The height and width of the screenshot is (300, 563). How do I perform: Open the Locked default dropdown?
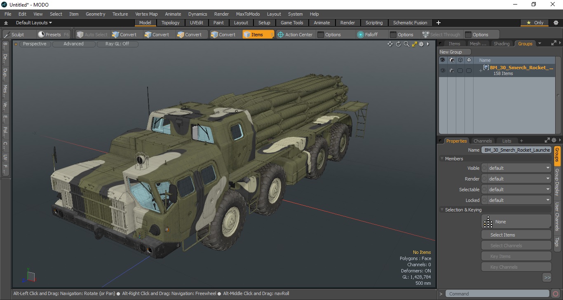[519, 200]
